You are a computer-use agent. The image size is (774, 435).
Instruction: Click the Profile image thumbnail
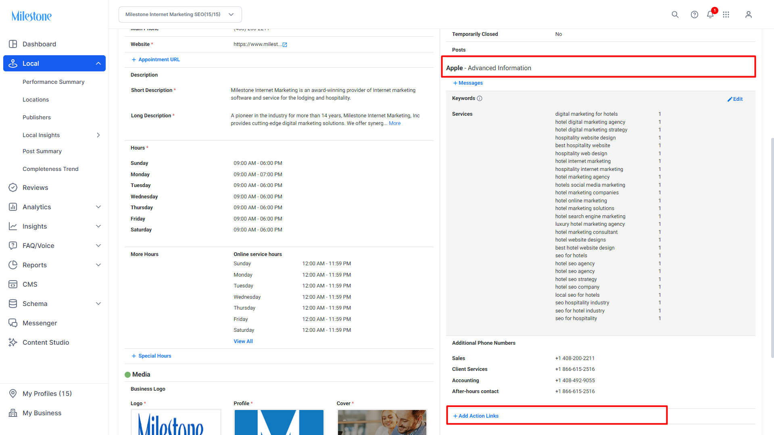(x=279, y=422)
